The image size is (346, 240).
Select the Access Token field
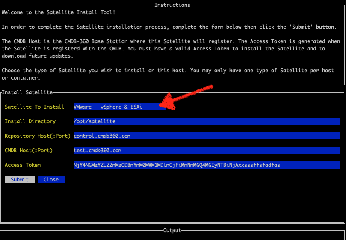click(x=207, y=165)
